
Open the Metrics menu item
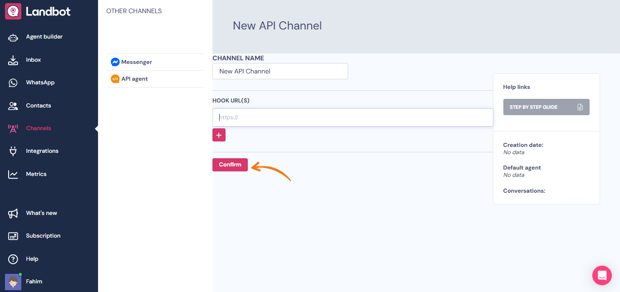[36, 174]
